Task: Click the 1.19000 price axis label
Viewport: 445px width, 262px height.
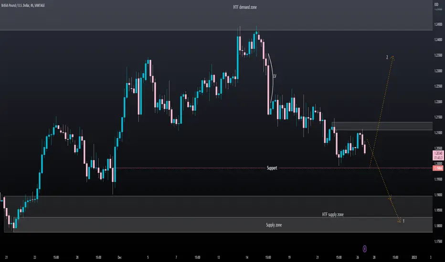Action: click(438, 195)
